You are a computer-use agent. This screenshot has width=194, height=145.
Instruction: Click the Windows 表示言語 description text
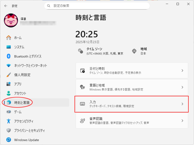click(x=116, y=89)
